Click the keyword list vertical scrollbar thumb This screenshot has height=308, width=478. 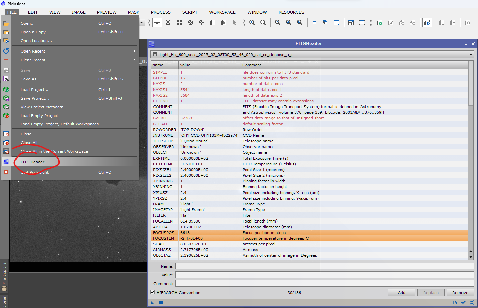pyautogui.click(x=471, y=83)
